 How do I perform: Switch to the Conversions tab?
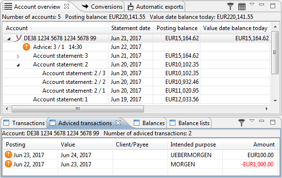pos(102,7)
